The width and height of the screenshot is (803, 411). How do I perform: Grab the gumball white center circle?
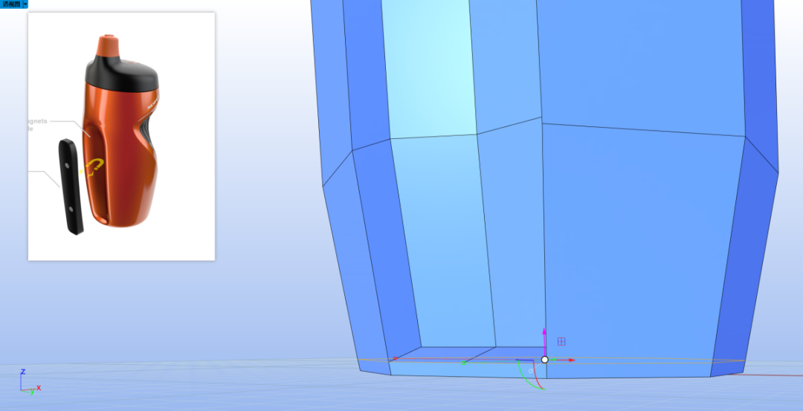(545, 360)
